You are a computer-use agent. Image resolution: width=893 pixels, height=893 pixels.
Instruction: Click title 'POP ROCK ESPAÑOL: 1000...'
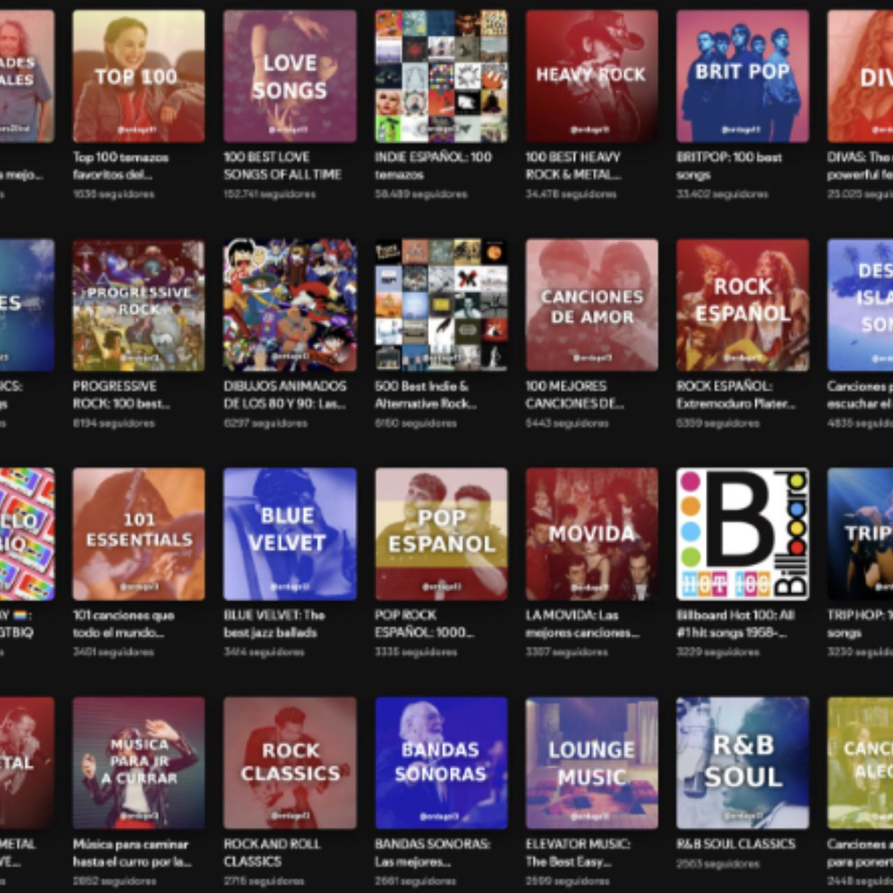424,624
